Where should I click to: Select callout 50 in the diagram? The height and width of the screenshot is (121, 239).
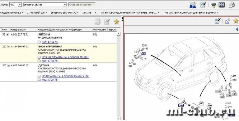[143, 53]
